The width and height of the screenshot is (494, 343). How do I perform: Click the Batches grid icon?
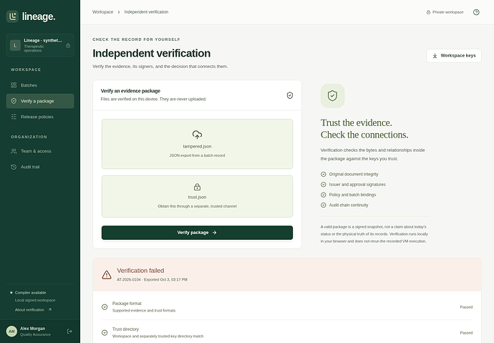[14, 85]
